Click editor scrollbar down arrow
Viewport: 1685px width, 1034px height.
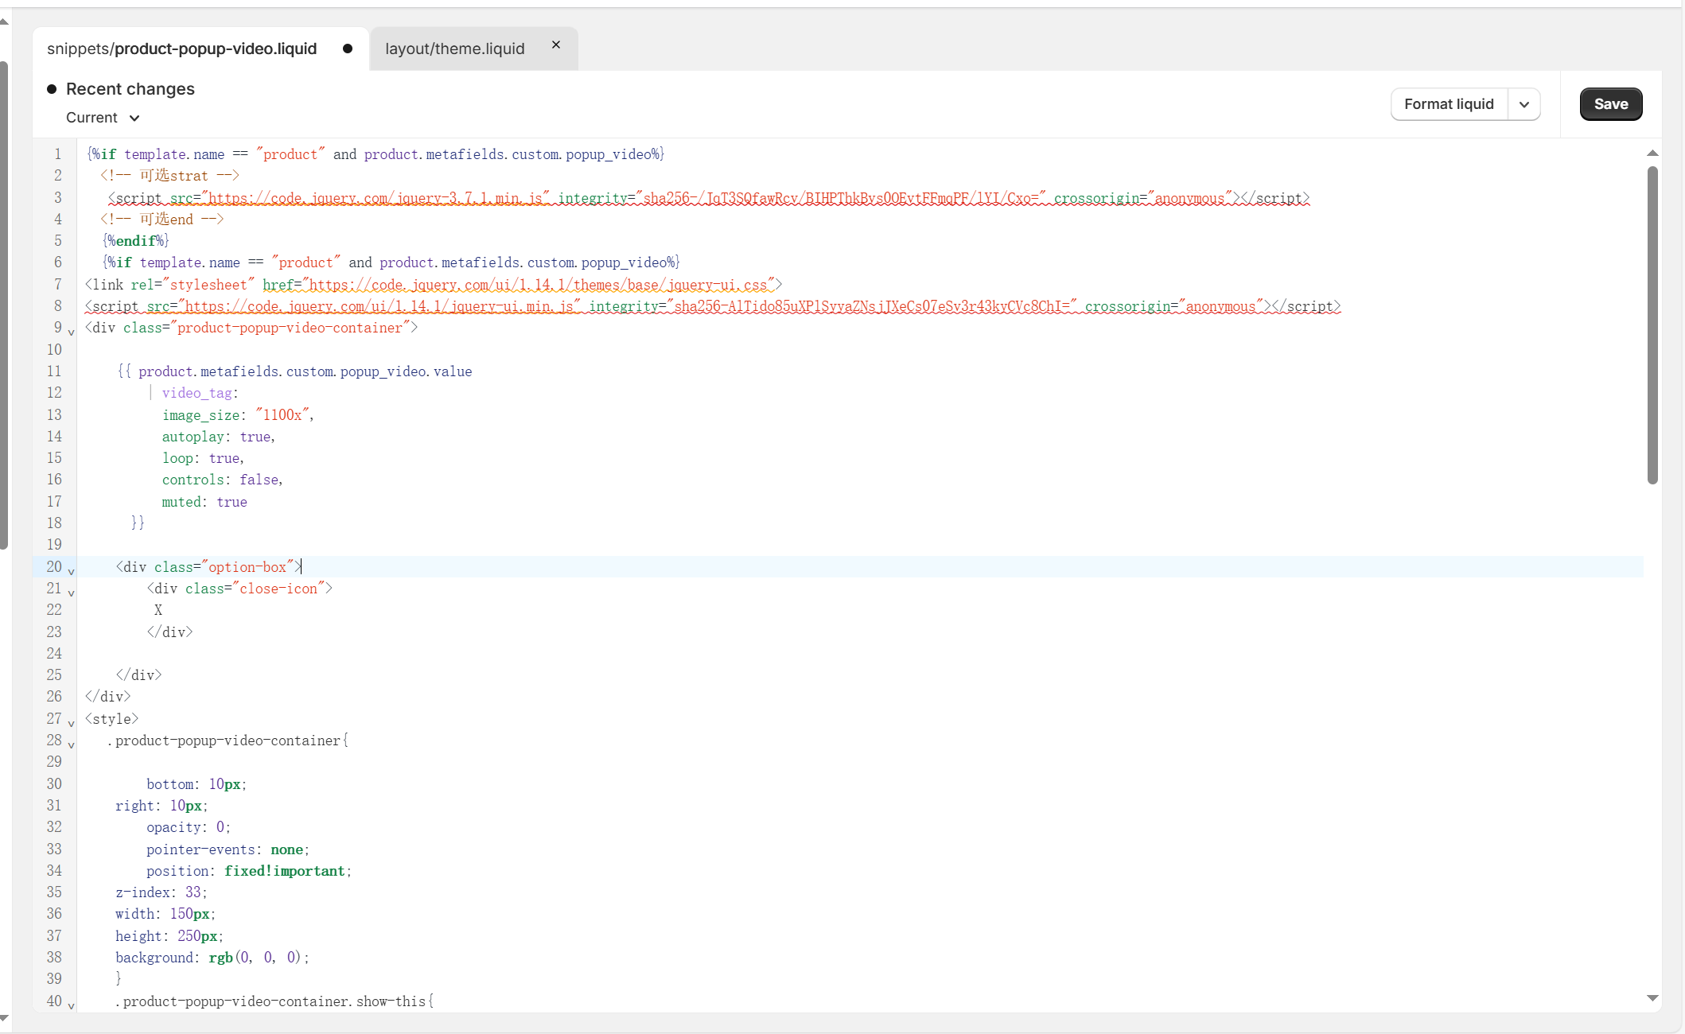pyautogui.click(x=1652, y=997)
